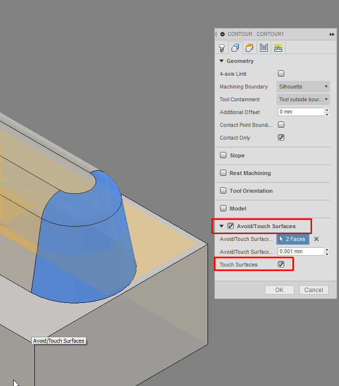Image resolution: width=339 pixels, height=386 pixels.
Task: Increase Additional Offset with the up arrow
Action: coord(327,110)
